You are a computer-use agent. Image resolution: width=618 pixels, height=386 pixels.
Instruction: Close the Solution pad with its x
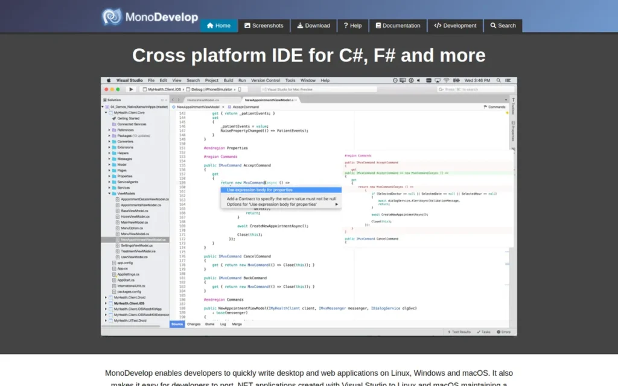coord(166,100)
